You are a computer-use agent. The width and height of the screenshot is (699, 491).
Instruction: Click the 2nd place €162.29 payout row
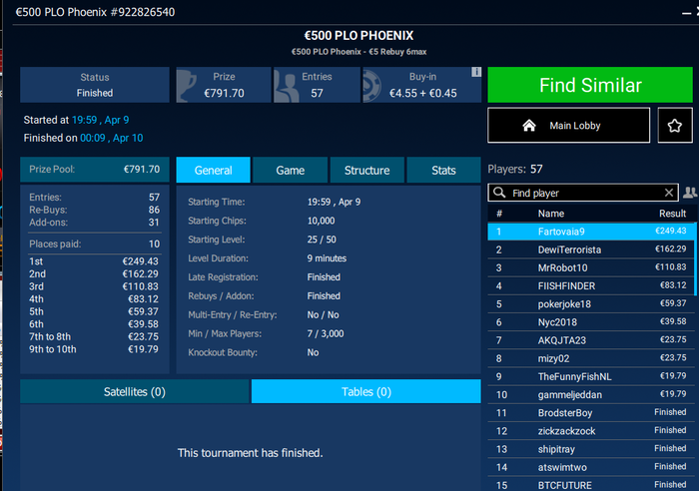94,273
